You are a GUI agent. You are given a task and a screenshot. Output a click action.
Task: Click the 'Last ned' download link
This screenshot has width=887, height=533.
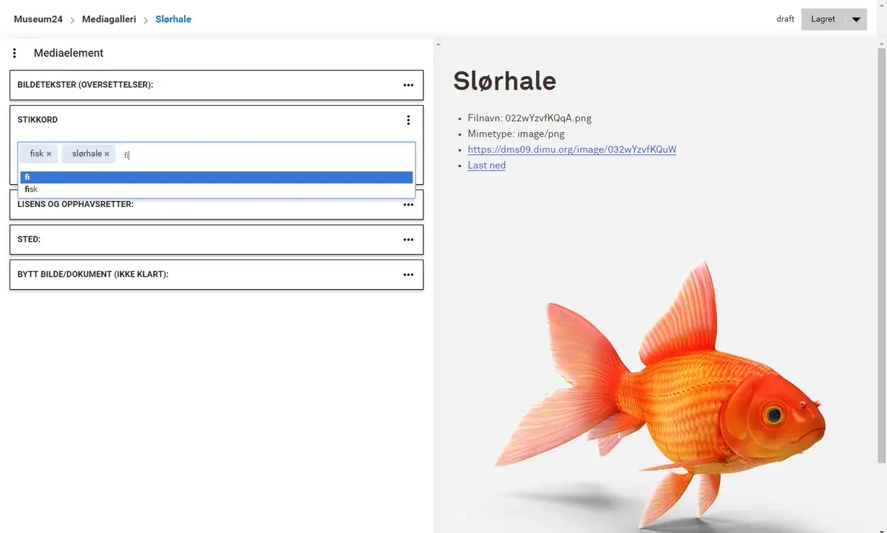point(486,165)
